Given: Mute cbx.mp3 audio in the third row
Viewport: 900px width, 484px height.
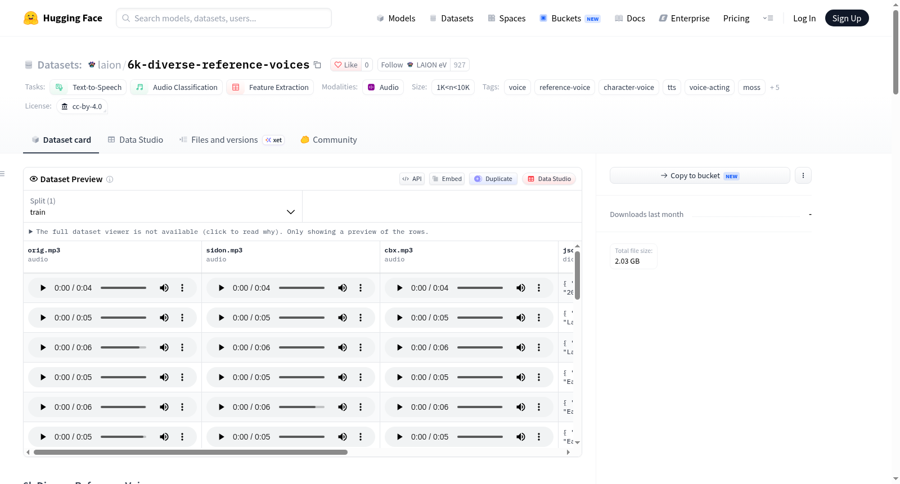Looking at the screenshot, I should tap(521, 347).
